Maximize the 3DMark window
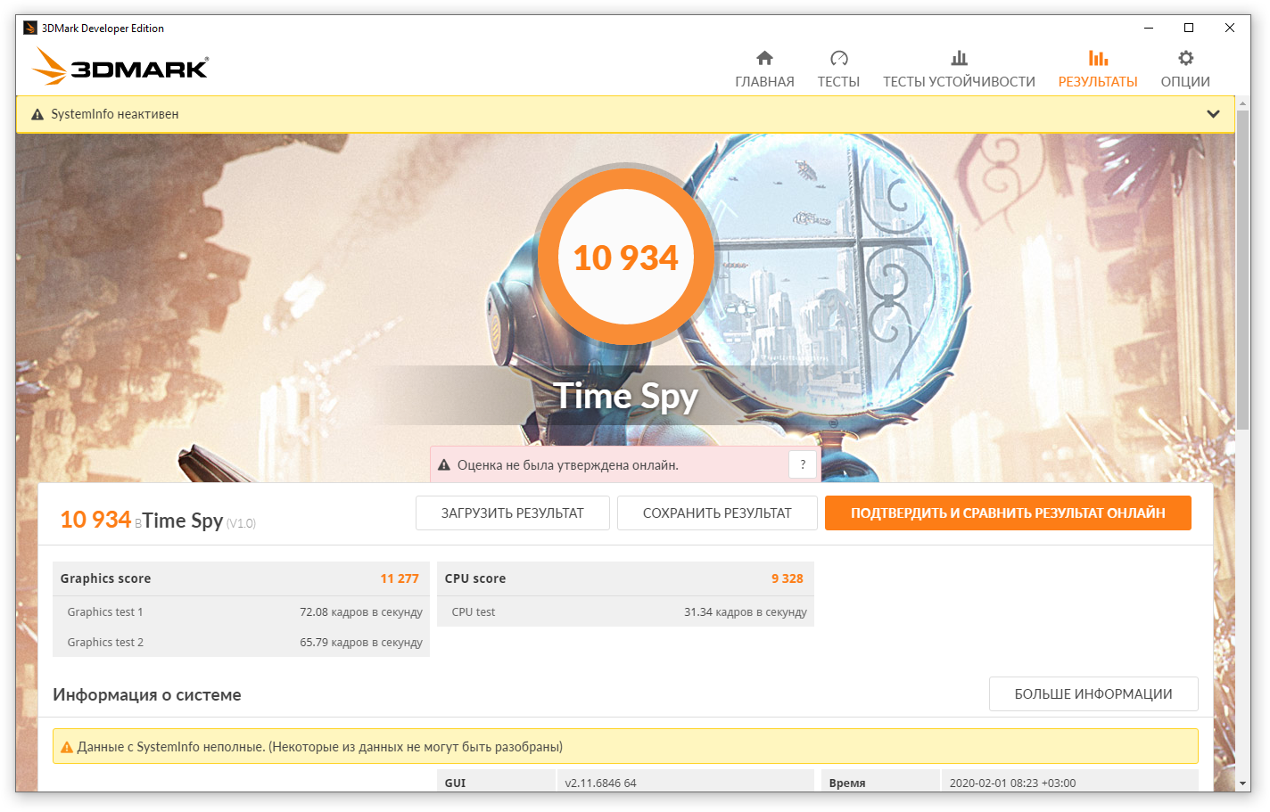This screenshot has height=812, width=1270. (x=1189, y=28)
